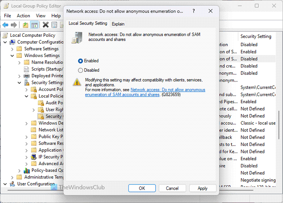Collapse the Local Policies node

(x=27, y=96)
